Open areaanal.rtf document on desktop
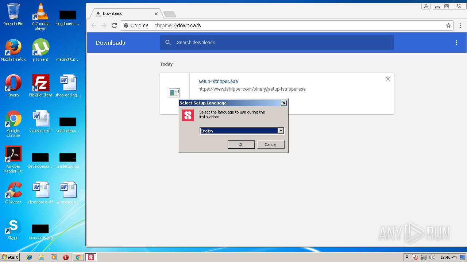 click(40, 122)
